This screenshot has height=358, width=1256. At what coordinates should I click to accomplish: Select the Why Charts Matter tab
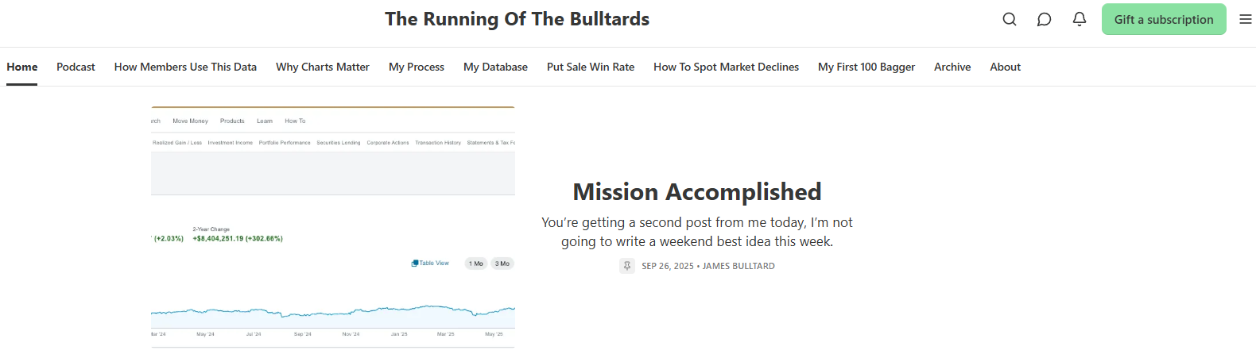(323, 67)
